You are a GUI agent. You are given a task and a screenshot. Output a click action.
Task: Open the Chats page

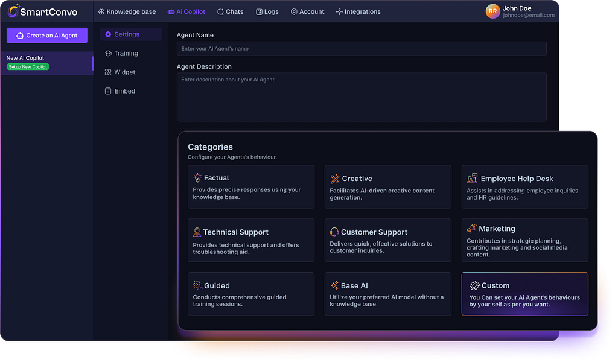(231, 12)
